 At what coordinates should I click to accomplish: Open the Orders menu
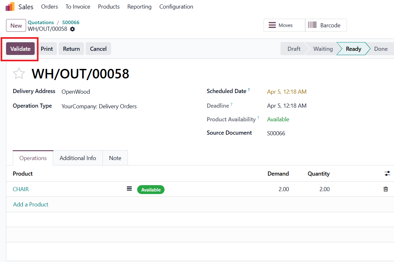[x=50, y=7]
